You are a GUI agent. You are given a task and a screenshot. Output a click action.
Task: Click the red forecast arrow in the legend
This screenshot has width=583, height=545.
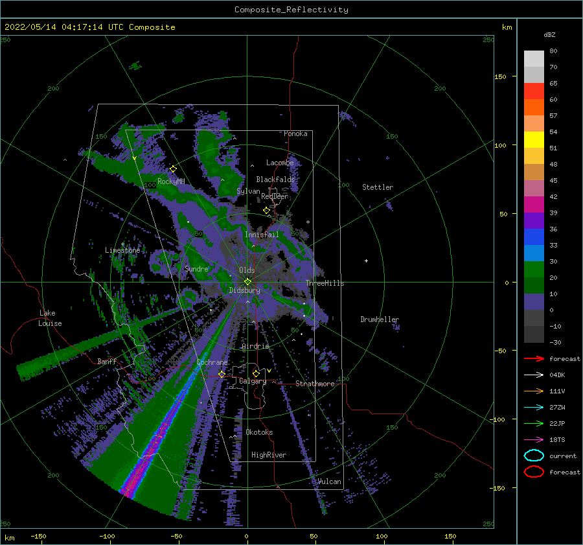(534, 358)
